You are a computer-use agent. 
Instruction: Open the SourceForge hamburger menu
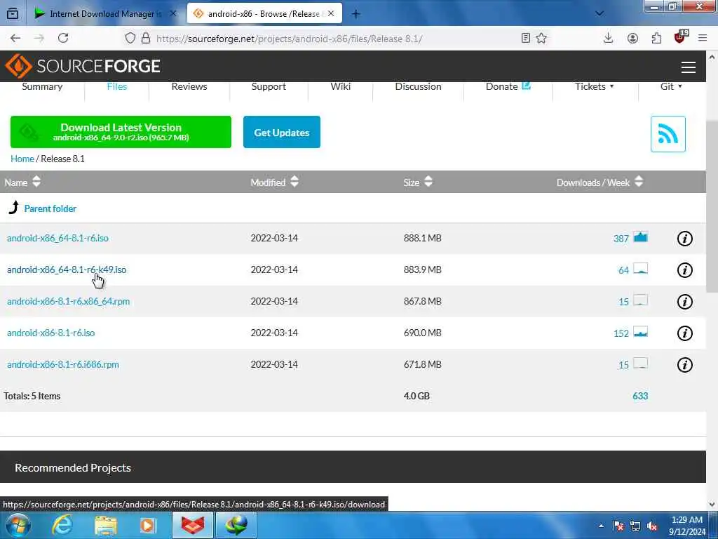click(689, 67)
